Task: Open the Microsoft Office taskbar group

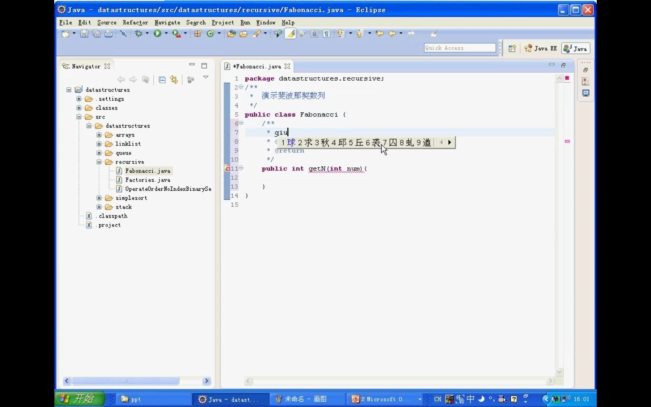Action: (385, 399)
